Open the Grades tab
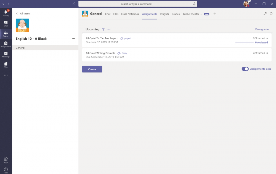Viewport: 276px width, 174px height. (176, 14)
